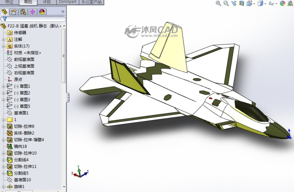Open Edit Appearance color ball
The width and height of the screenshot is (294, 192).
[x=283, y=3]
